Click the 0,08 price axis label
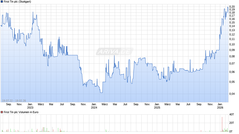This screenshot has width=239, height=134. pyautogui.click(x=232, y=56)
